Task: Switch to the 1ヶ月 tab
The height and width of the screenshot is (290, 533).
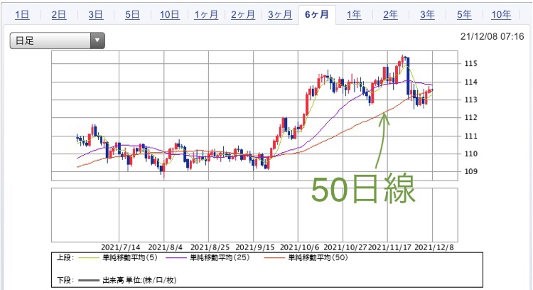Action: [206, 15]
